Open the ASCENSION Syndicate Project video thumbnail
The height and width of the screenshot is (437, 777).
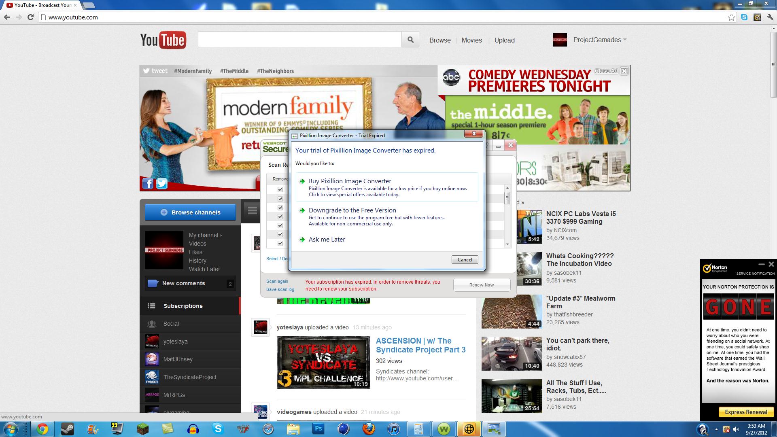(323, 363)
